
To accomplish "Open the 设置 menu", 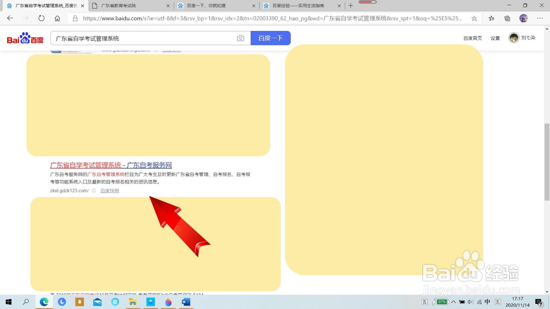I will point(495,38).
